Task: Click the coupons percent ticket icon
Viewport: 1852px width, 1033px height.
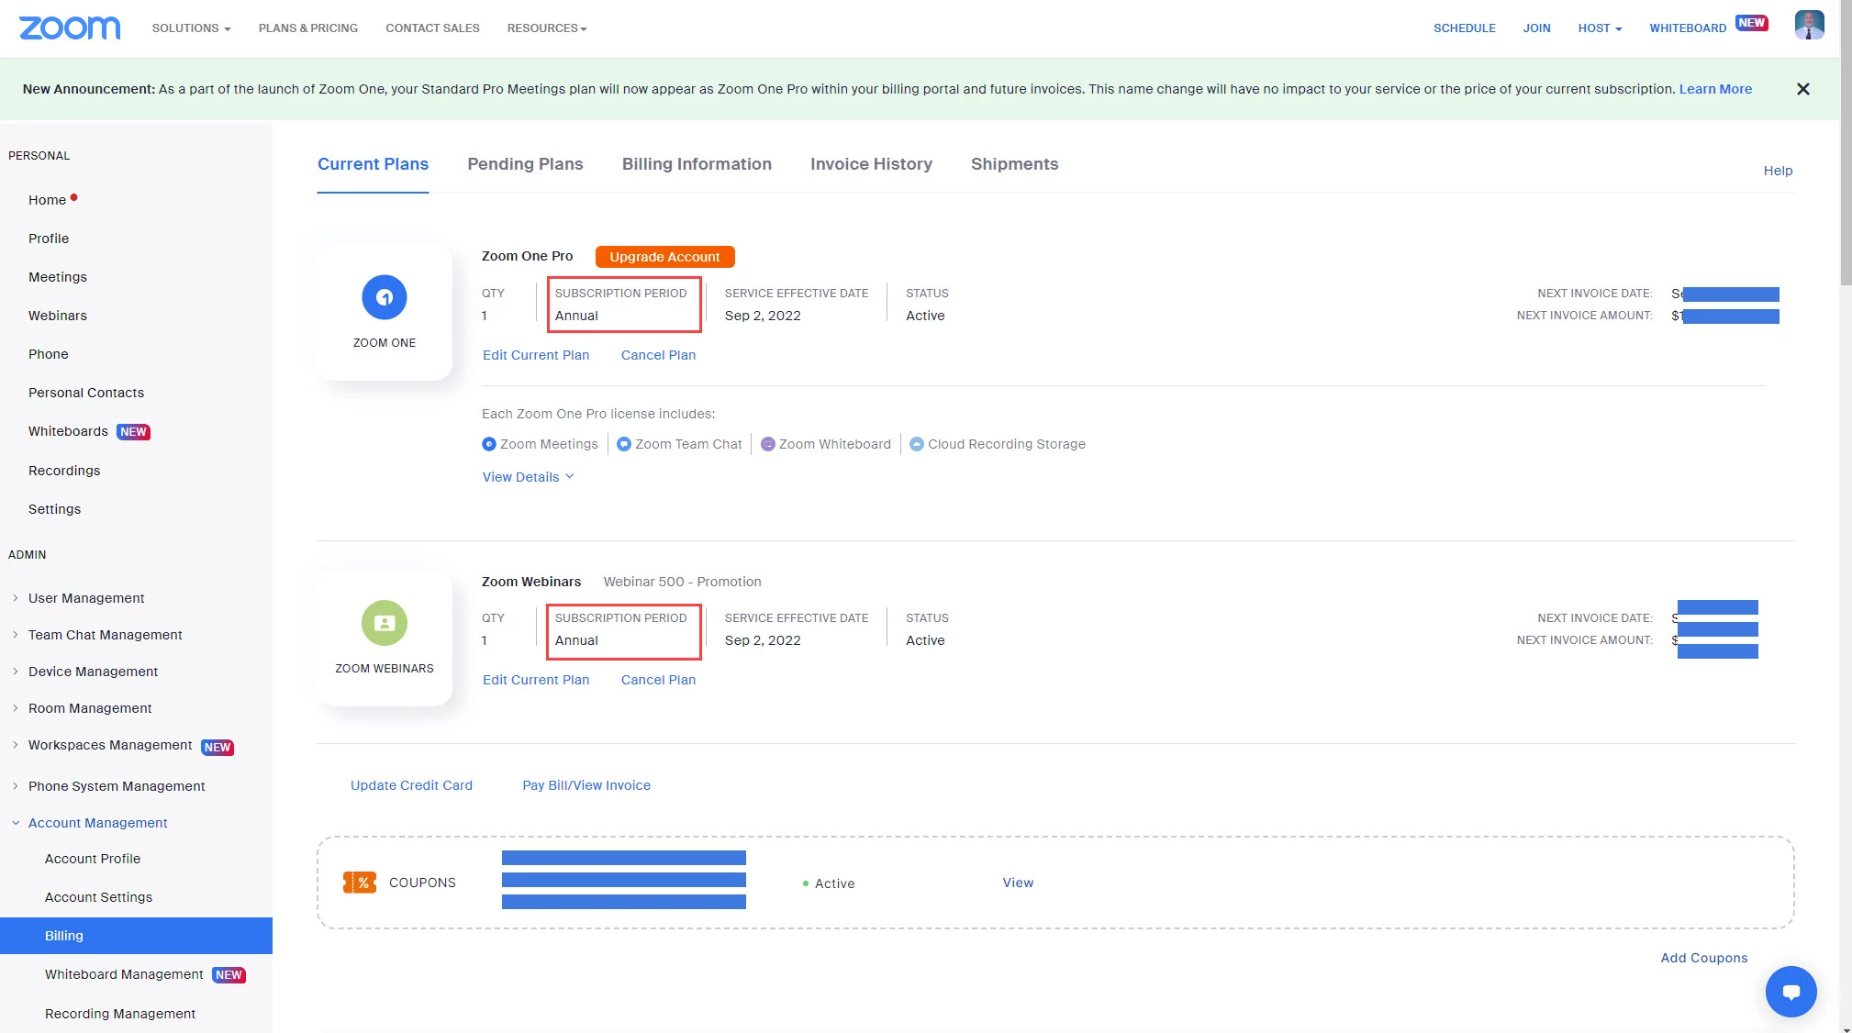Action: coord(360,883)
